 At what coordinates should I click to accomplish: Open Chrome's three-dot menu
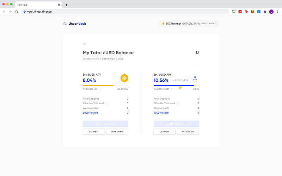(x=278, y=12)
